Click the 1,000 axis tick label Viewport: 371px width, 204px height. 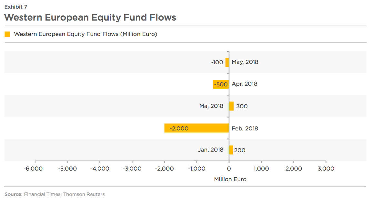tap(261, 169)
